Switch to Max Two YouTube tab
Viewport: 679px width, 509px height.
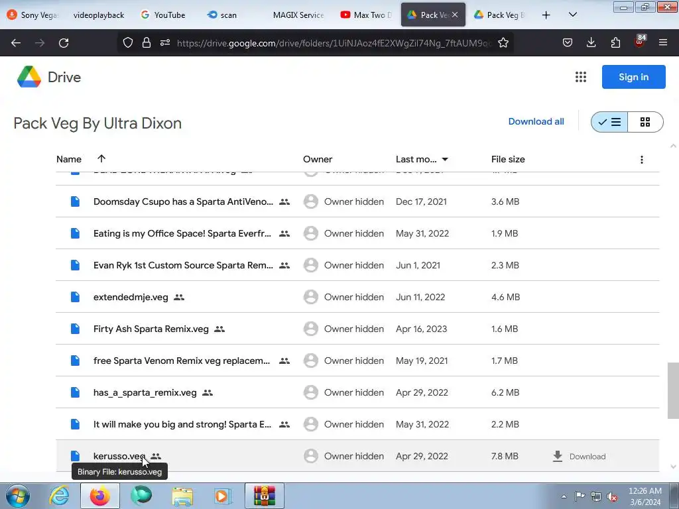(x=366, y=15)
